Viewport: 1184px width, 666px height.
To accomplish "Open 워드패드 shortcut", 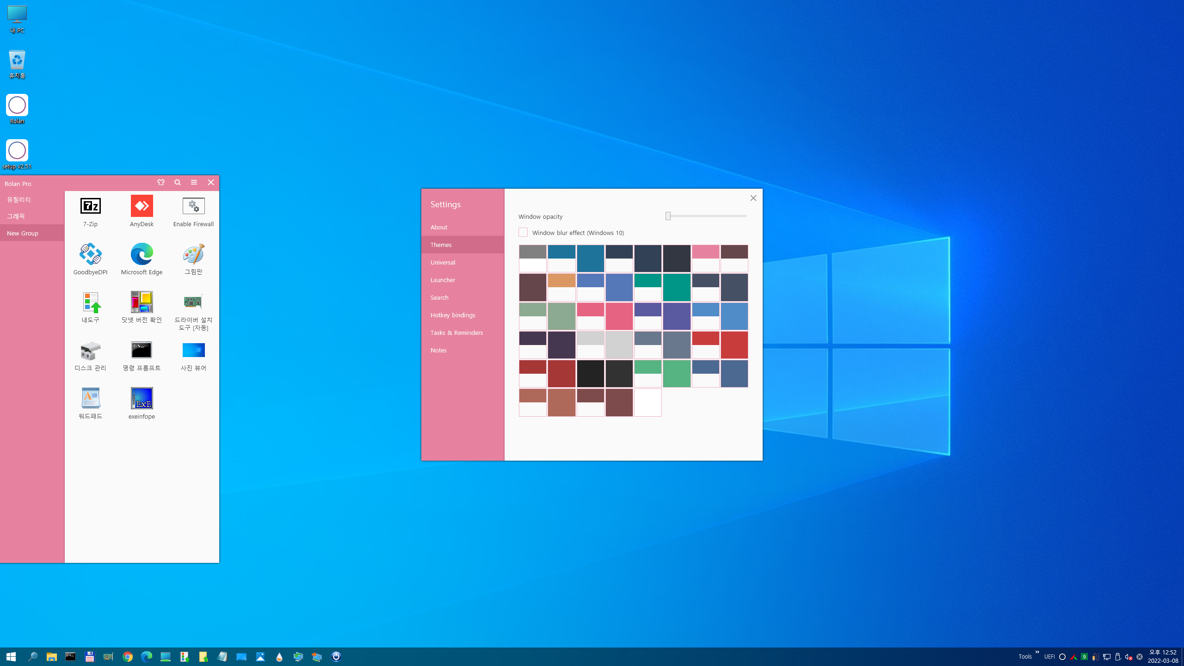I will pos(90,404).
